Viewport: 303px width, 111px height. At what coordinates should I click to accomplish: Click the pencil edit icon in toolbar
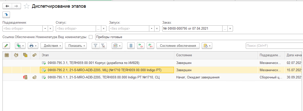[6, 46]
